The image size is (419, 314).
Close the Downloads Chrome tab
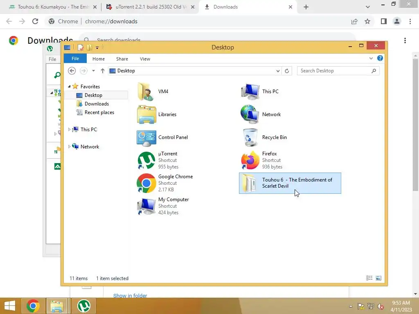(x=291, y=7)
